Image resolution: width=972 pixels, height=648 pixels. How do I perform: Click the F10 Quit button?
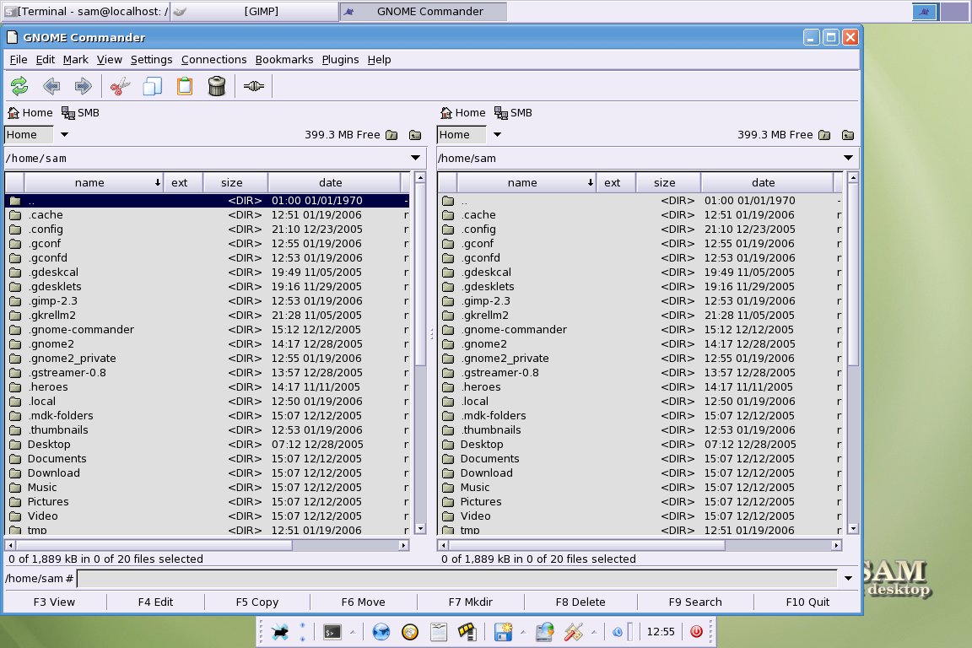807,602
